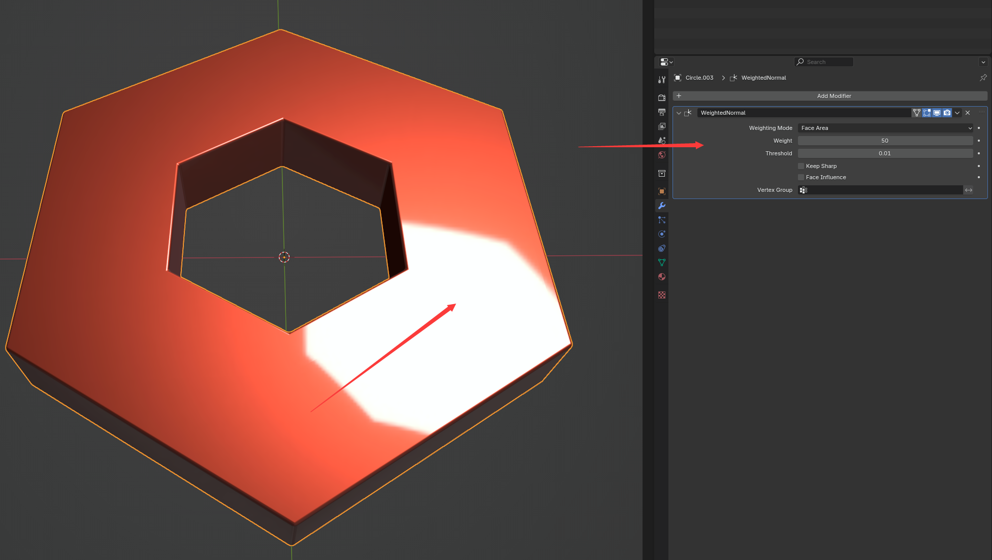Open the Object Data properties tab
The image size is (992, 560).
pyautogui.click(x=661, y=262)
